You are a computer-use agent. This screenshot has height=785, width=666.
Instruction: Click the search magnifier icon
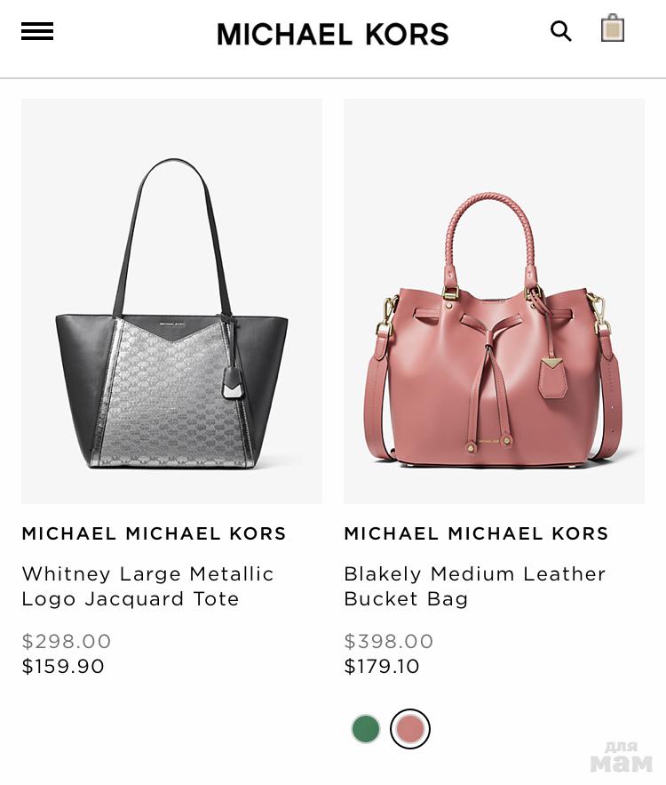tap(560, 31)
